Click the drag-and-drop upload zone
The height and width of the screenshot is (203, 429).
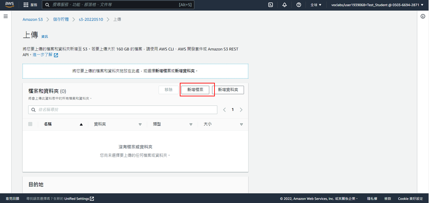pos(135,71)
